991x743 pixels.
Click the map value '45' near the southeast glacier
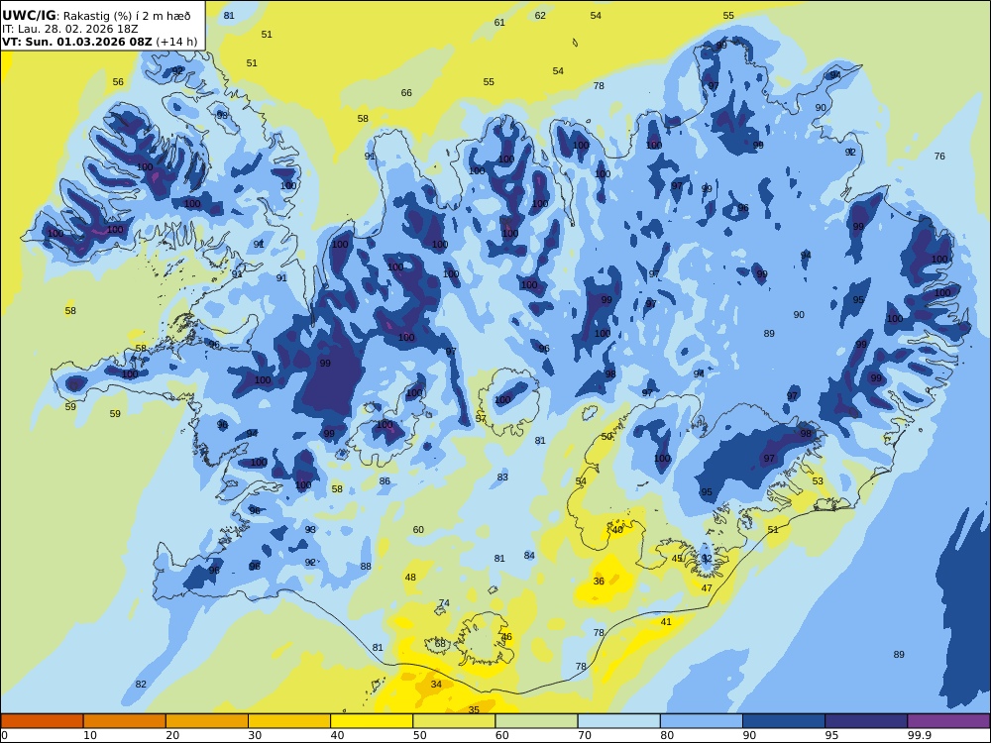coord(677,559)
